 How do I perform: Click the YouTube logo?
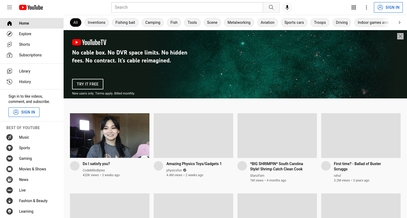[31, 7]
